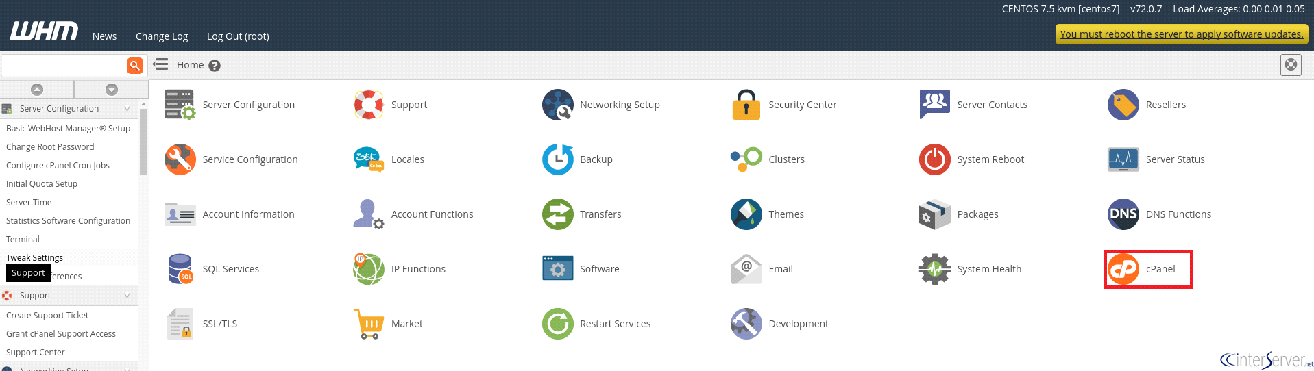Image resolution: width=1314 pixels, height=371 pixels.
Task: Open the Development tools icon
Action: [x=746, y=324]
